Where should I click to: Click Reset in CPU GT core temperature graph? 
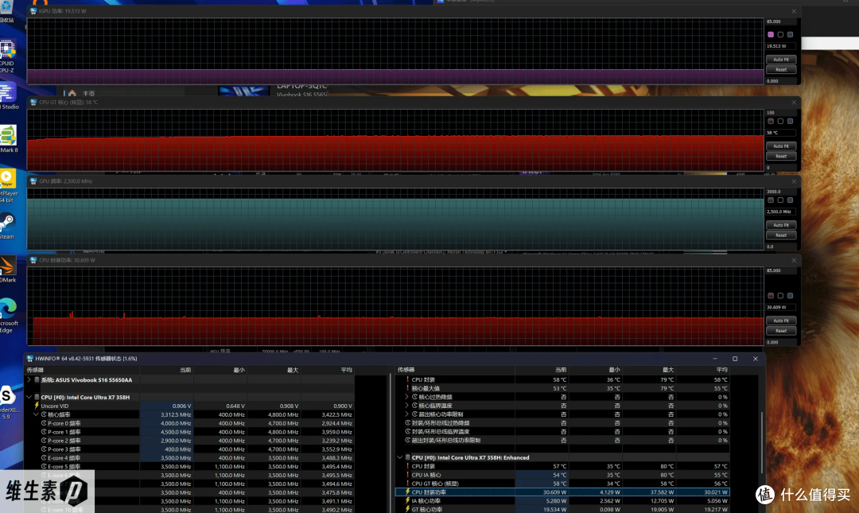[781, 156]
